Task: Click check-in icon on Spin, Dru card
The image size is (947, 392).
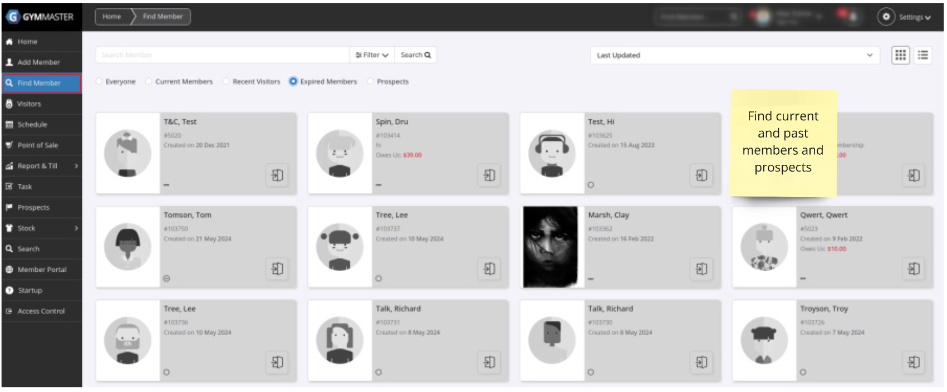Action: coord(489,175)
